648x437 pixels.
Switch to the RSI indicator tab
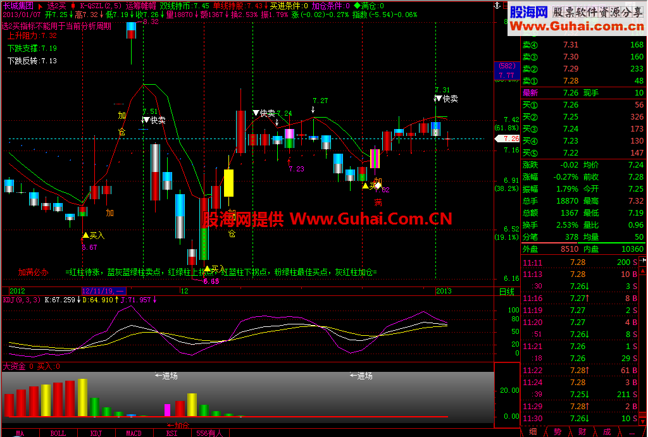coord(172,433)
